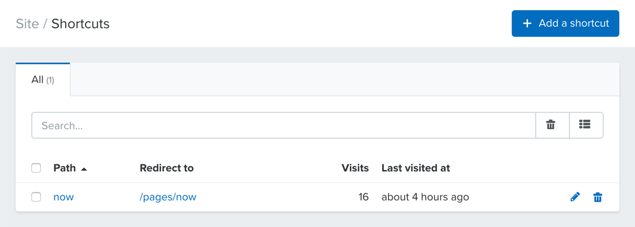The height and width of the screenshot is (227, 635).
Task: Click the plus icon in Add a shortcut
Action: 527,23
